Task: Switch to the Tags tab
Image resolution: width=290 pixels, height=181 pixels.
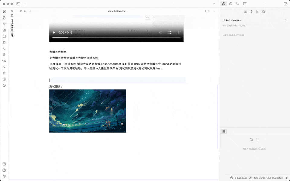Action: (x=238, y=4)
